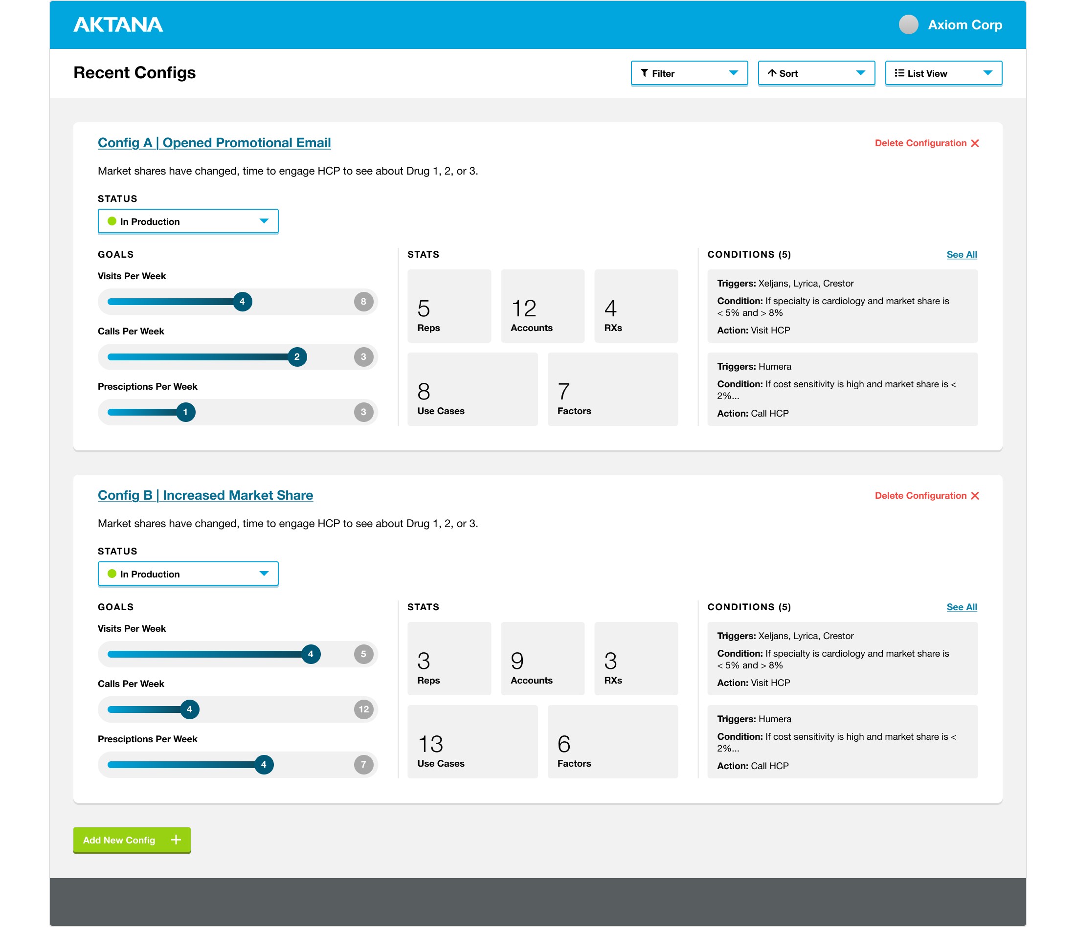Delete Configuration for Config A
Viewport: 1076px width, 929px height.
(927, 143)
